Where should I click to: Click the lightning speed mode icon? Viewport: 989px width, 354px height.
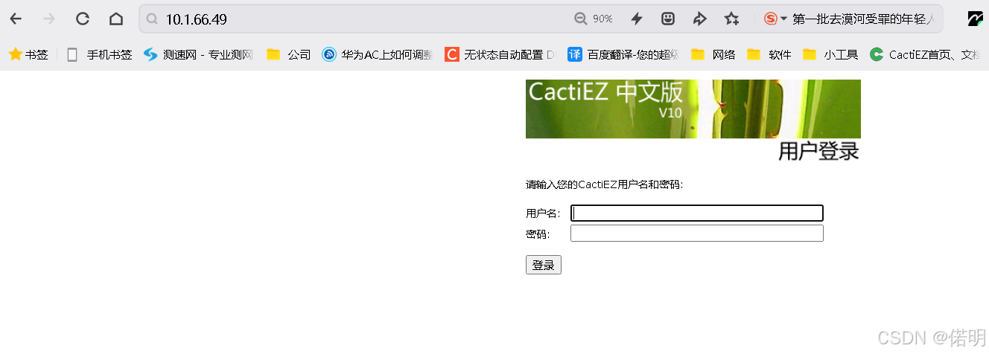pyautogui.click(x=637, y=19)
